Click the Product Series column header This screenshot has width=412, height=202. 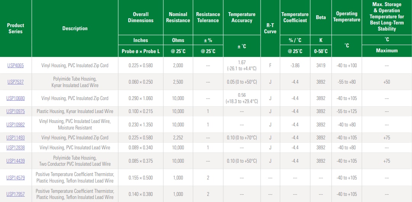(x=16, y=28)
